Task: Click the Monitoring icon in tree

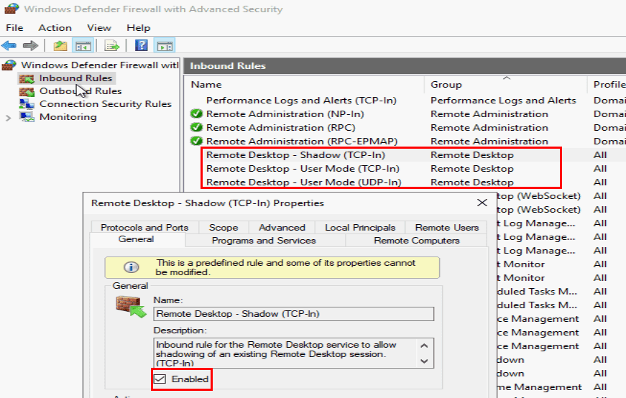Action: tap(27, 117)
